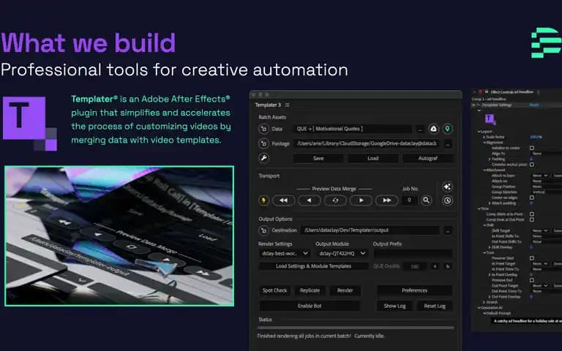Viewport: 562px width, 351px height.
Task: Open the Templater 3 panel menu icon
Action: pyautogui.click(x=287, y=105)
